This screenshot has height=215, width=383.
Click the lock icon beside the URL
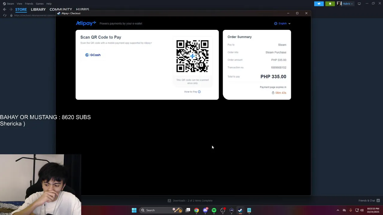pyautogui.click(x=11, y=15)
